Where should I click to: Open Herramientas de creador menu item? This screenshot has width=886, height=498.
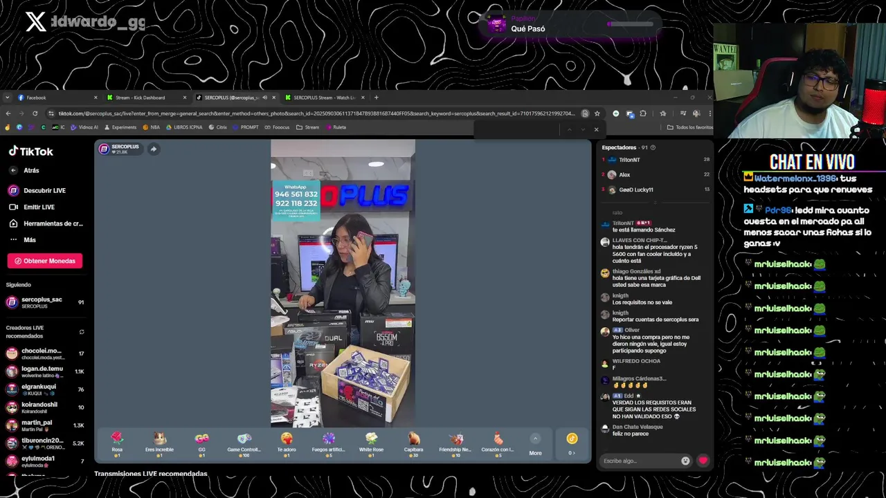click(x=46, y=223)
